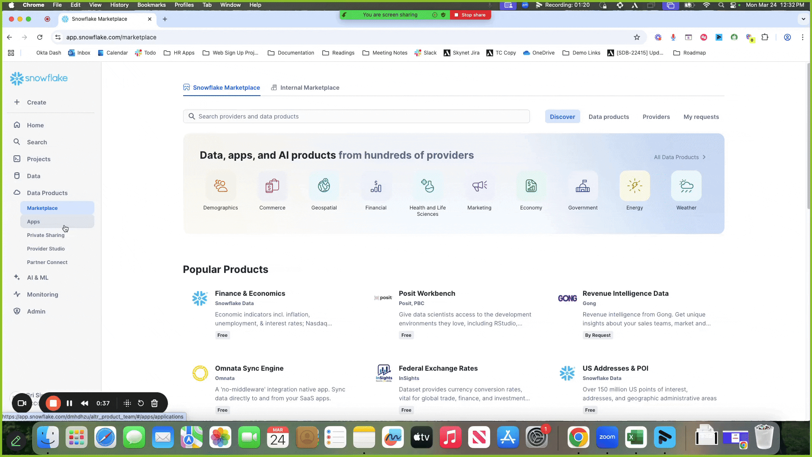This screenshot has height=457, width=812.
Task: Click the search providers and data products field
Action: click(x=356, y=116)
